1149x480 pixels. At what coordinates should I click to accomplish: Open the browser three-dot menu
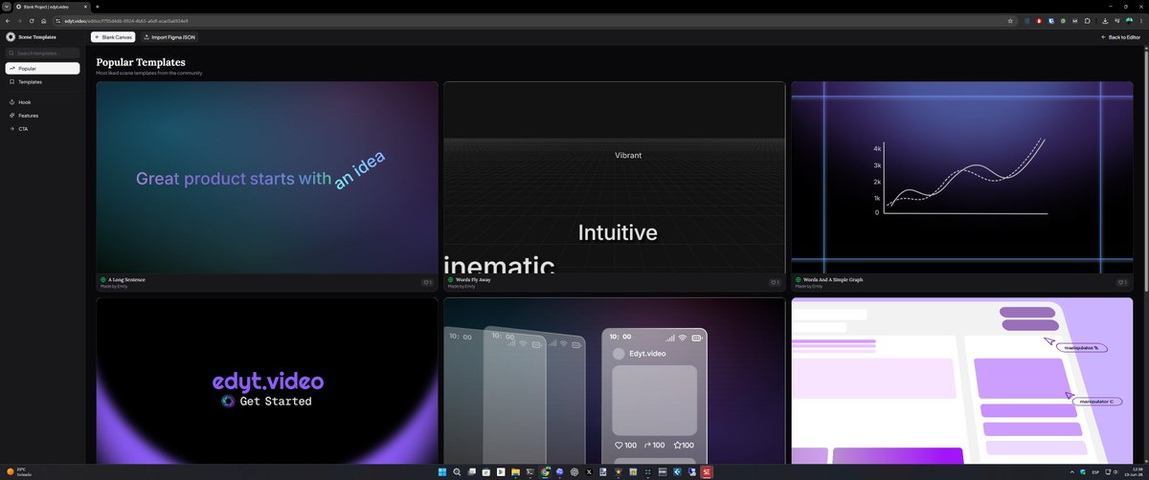coord(1141,20)
